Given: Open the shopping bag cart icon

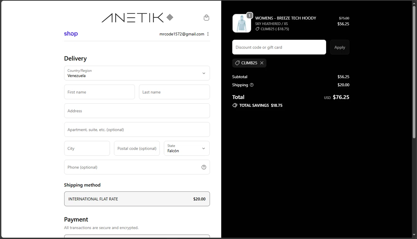Looking at the screenshot, I should tap(206, 17).
